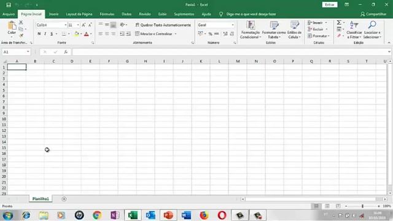The image size is (393, 221).
Task: Click Mesclar e Centralizar button
Action: coord(154,34)
